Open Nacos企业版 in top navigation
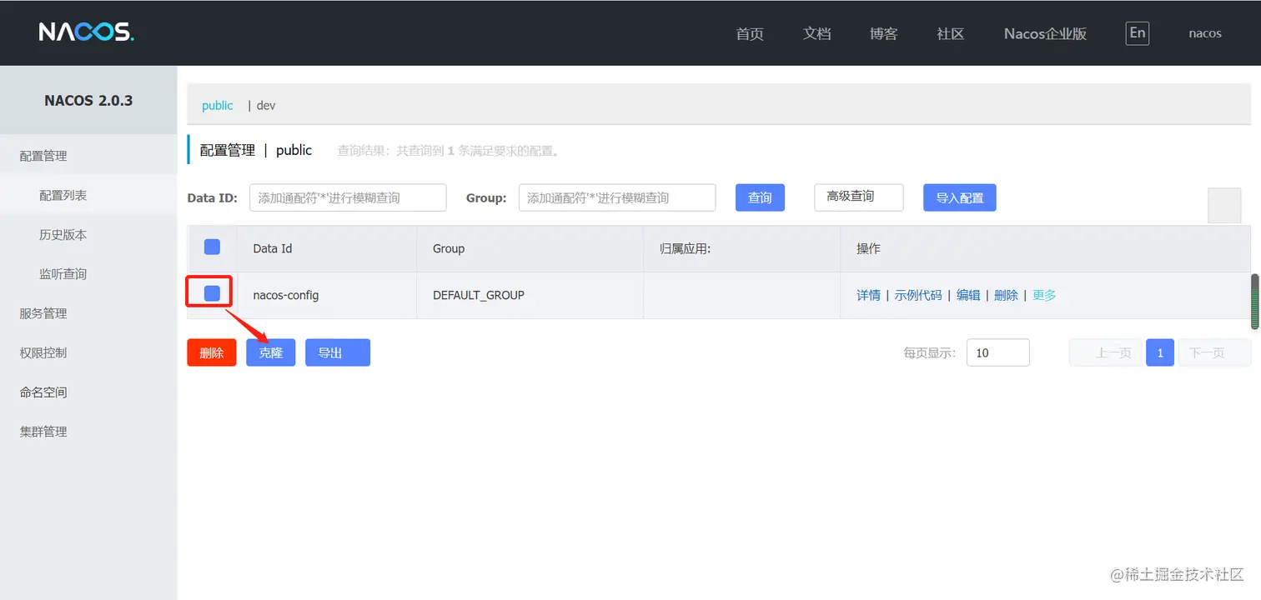Viewport: 1261px width, 600px height. (x=1045, y=33)
